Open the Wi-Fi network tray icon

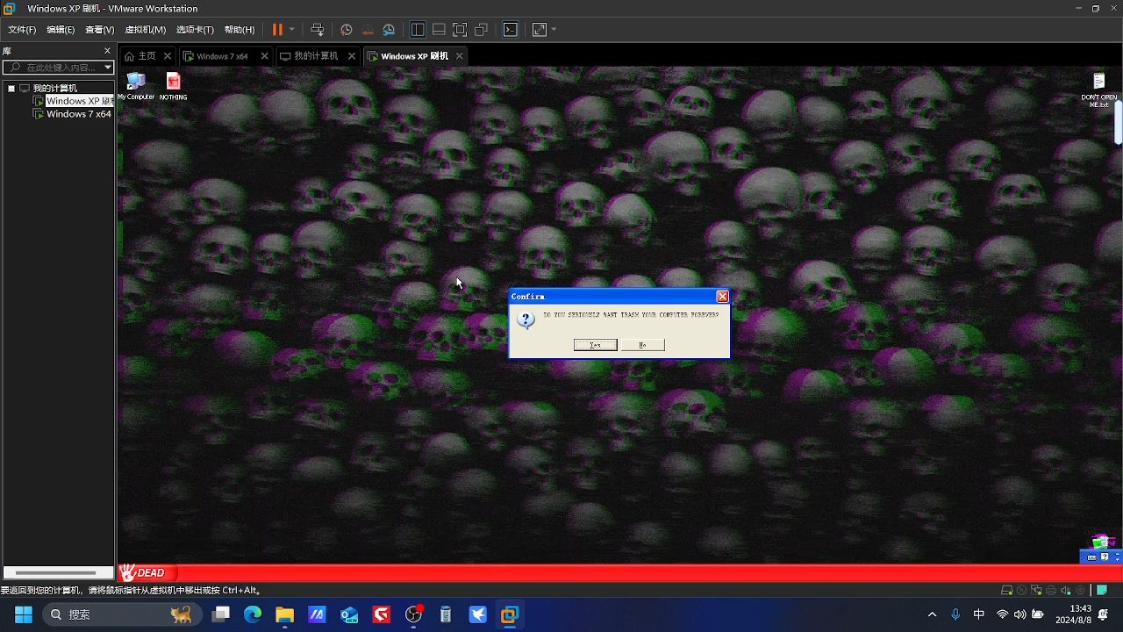click(1002, 614)
